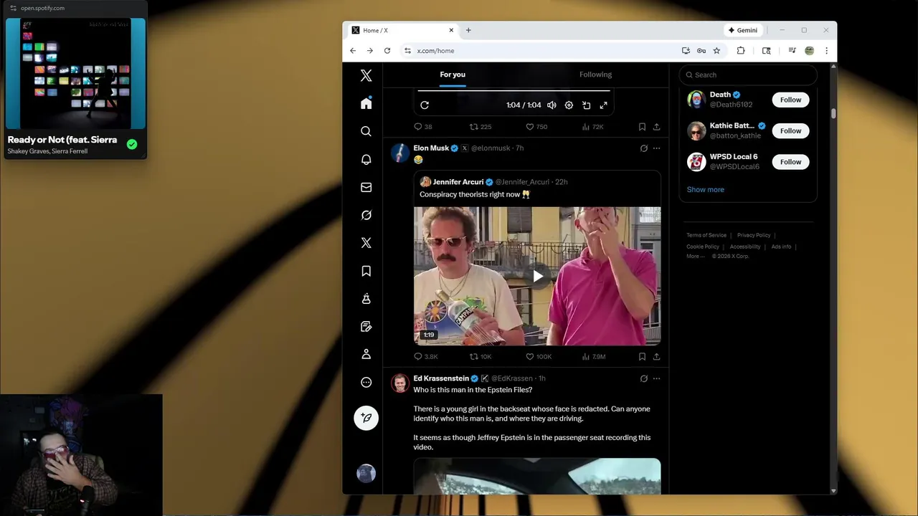Open More circle-dots sidebar icon

coord(366,382)
